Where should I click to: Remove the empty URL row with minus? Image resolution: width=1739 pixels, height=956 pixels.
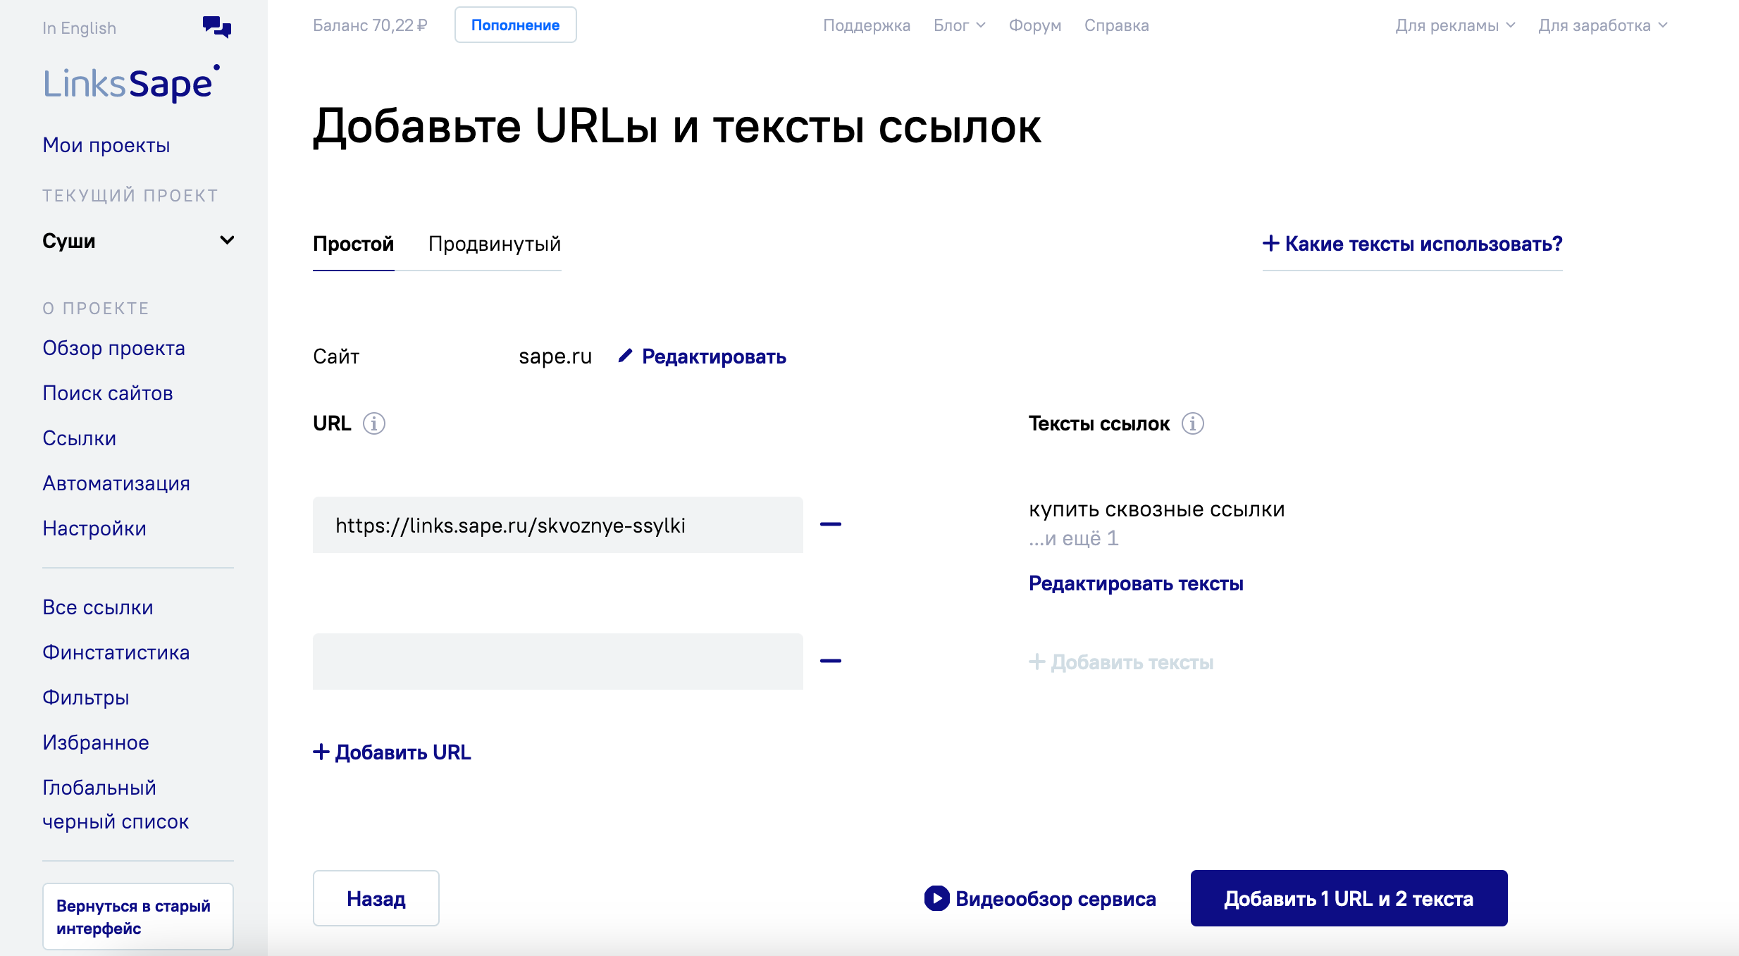(831, 661)
